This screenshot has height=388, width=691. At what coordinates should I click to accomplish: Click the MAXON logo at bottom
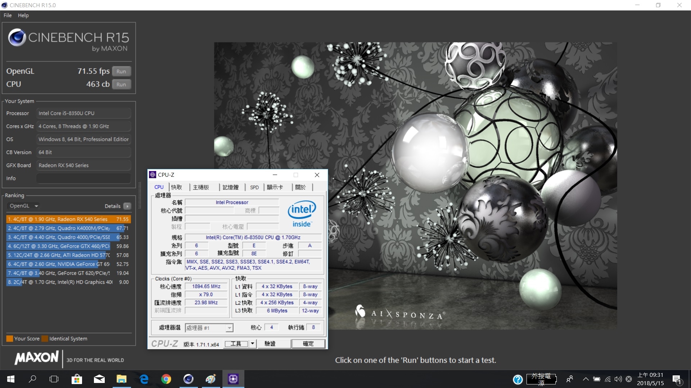[x=37, y=357]
